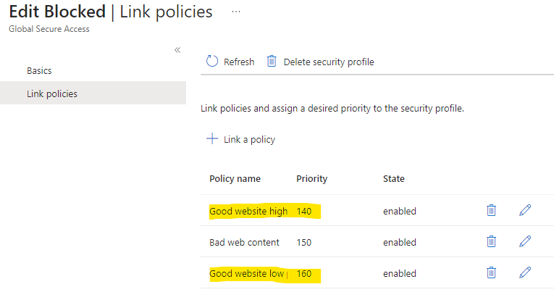554x300 pixels.
Task: Select the Link policies nav item
Action: (93, 93)
